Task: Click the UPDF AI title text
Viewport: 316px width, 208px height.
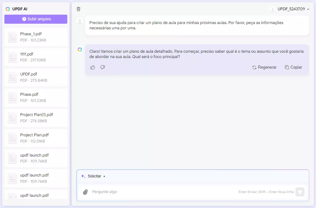Action: point(20,9)
